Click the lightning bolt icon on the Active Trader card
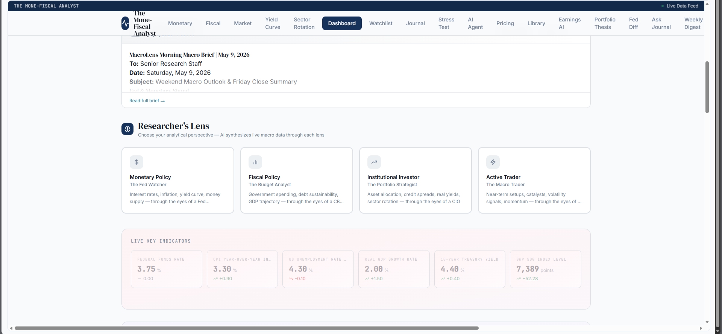 coord(493,162)
